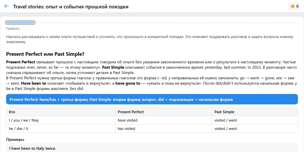Click the bold Have been to phrase
304x152 pixels.
[x=34, y=83]
